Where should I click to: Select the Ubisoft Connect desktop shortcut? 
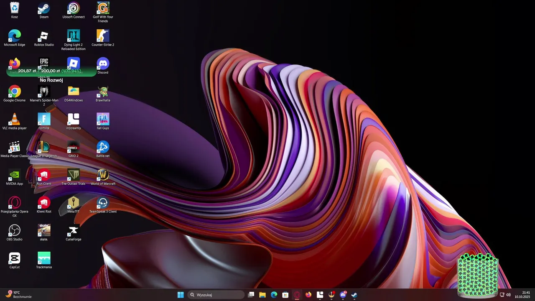[74, 11]
